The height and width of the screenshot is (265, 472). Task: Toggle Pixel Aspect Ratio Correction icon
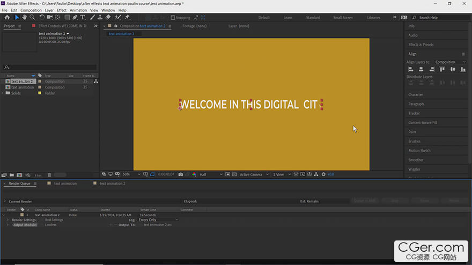point(296,175)
